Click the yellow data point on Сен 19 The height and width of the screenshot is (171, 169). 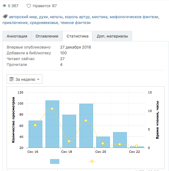click(86, 121)
